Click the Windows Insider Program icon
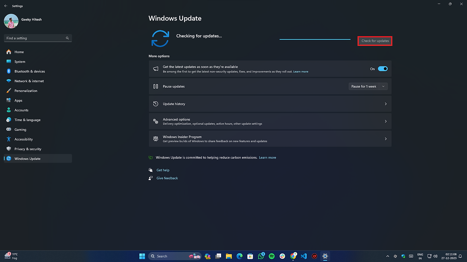 click(156, 139)
